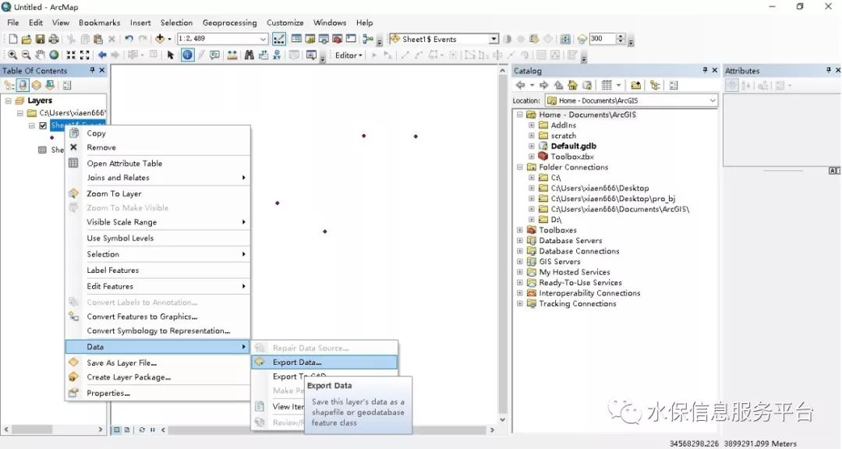Screen dimensions: 842x449
Task: Open the Sheet1$ Events layer dropdown
Action: 494,39
